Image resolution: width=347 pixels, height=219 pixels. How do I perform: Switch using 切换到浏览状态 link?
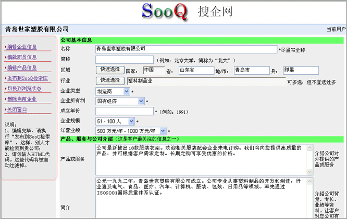tap(24, 89)
